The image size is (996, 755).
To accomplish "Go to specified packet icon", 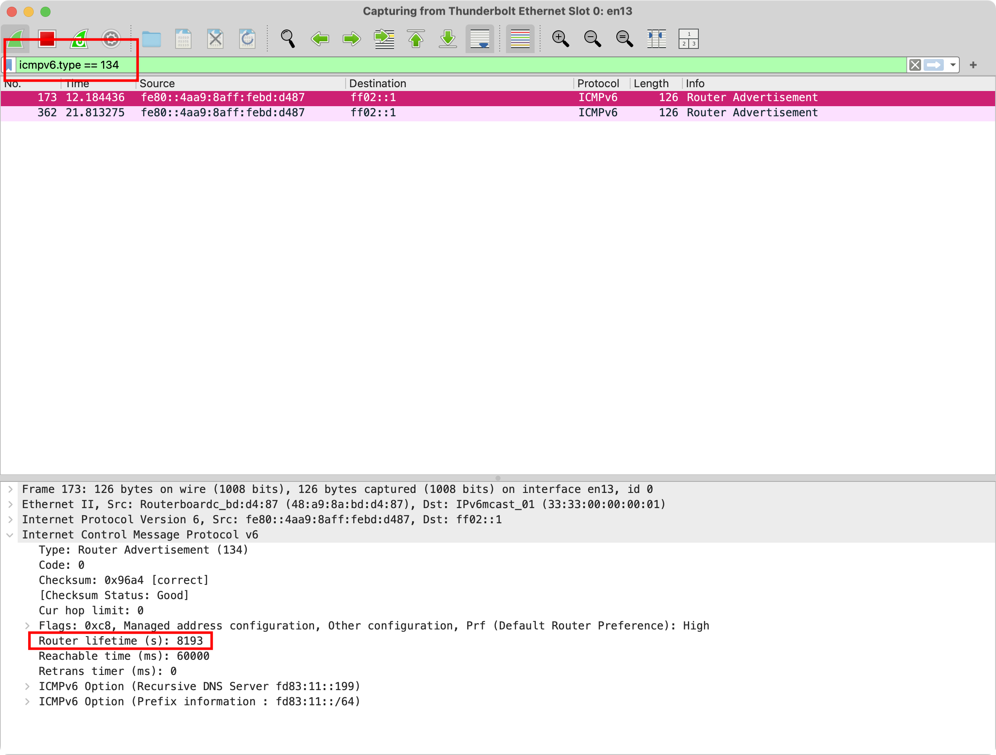I will click(384, 39).
